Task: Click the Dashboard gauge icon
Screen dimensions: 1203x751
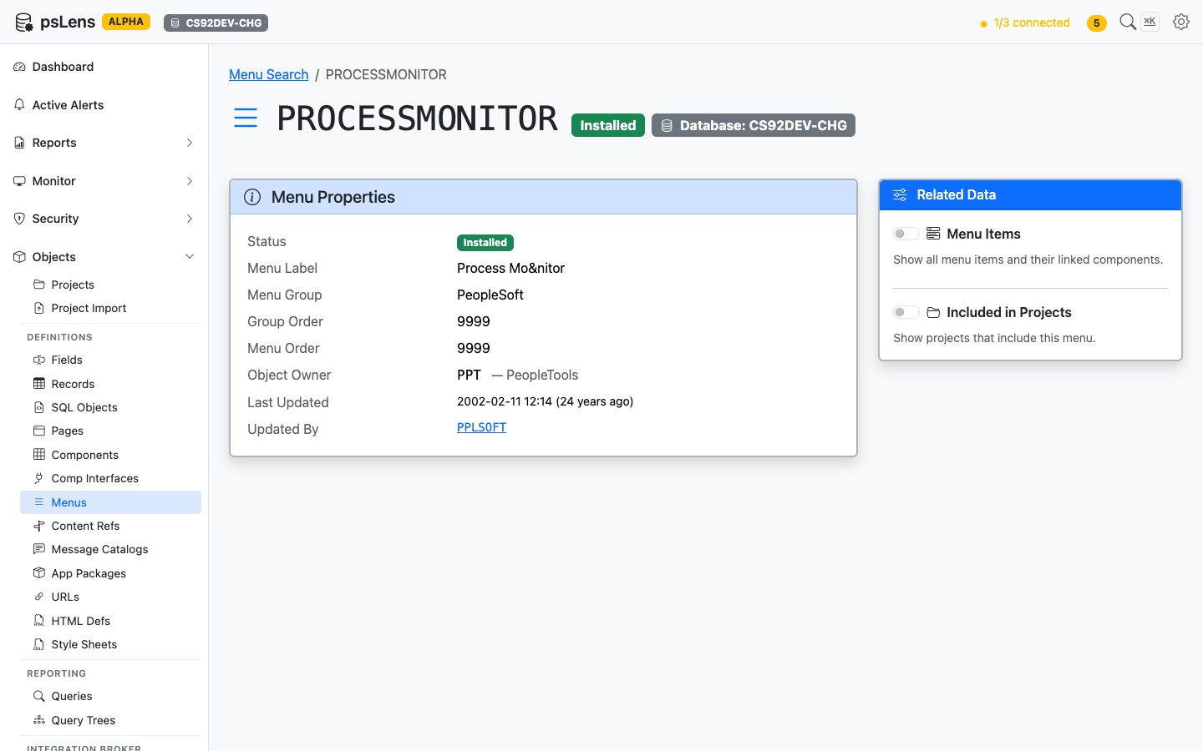Action: coord(19,67)
